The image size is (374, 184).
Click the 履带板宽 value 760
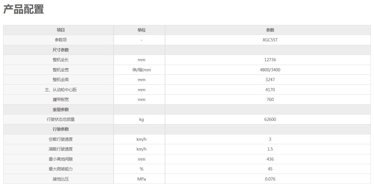point(270,99)
